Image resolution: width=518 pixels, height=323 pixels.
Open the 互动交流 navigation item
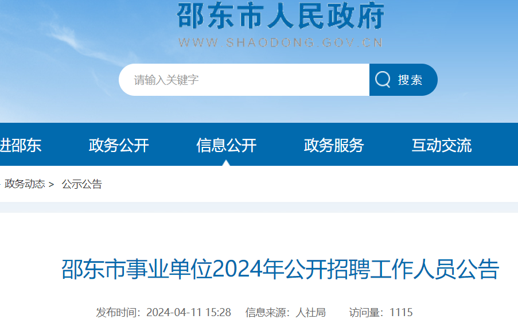[441, 145]
